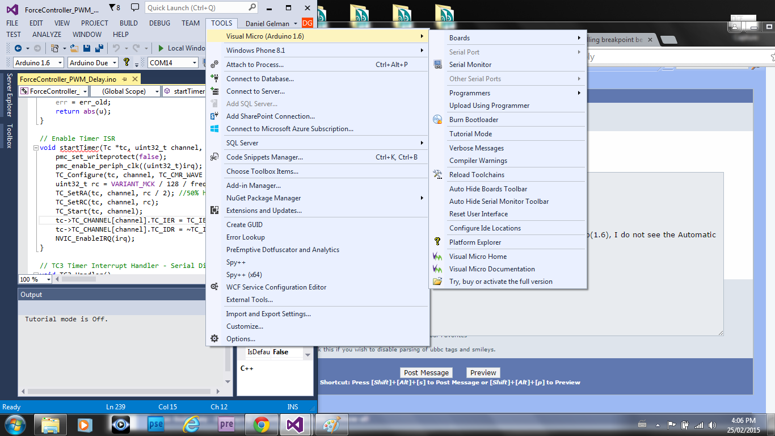Toggle Verbose Messages option
Screen dimensions: 775x436
click(508, 148)
